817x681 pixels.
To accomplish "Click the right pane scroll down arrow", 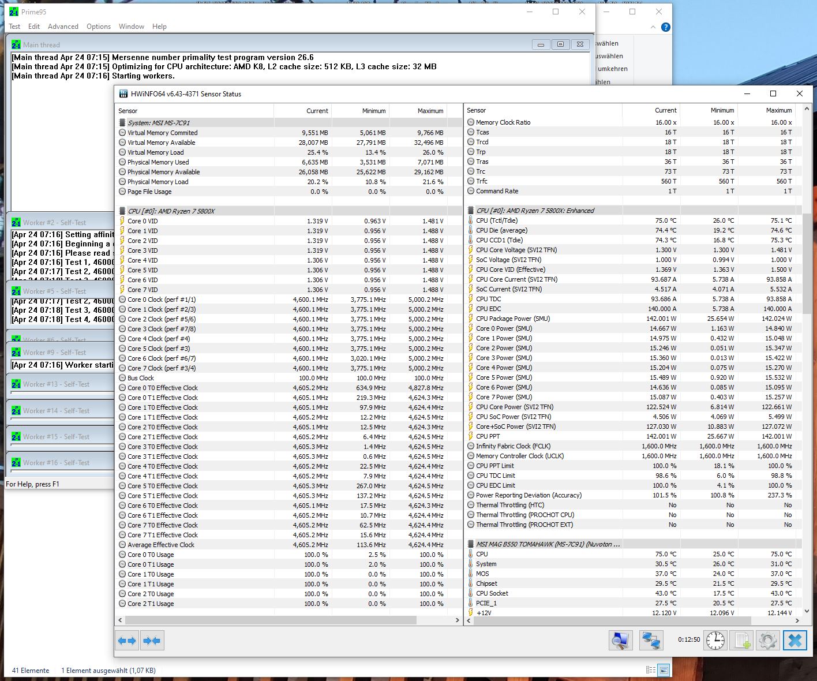I will [x=807, y=611].
